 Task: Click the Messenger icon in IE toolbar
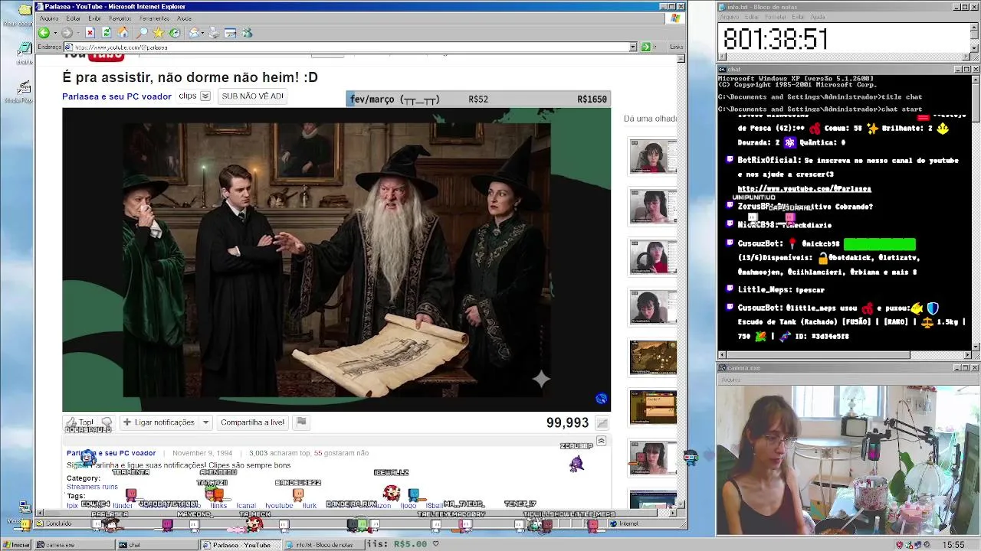click(x=247, y=33)
